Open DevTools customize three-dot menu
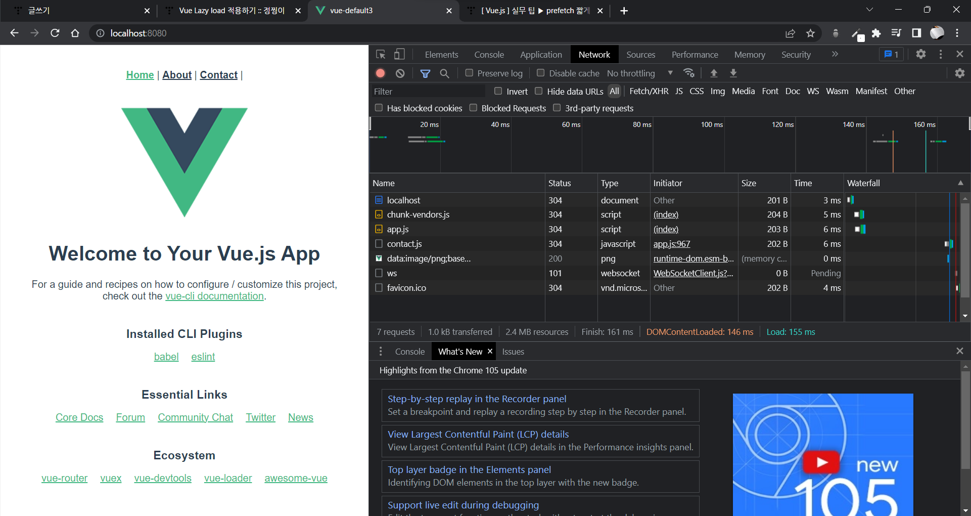The width and height of the screenshot is (971, 516). point(940,54)
